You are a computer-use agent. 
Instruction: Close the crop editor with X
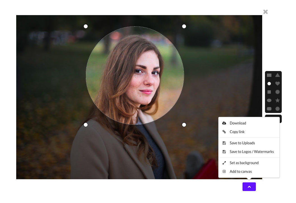[266, 12]
